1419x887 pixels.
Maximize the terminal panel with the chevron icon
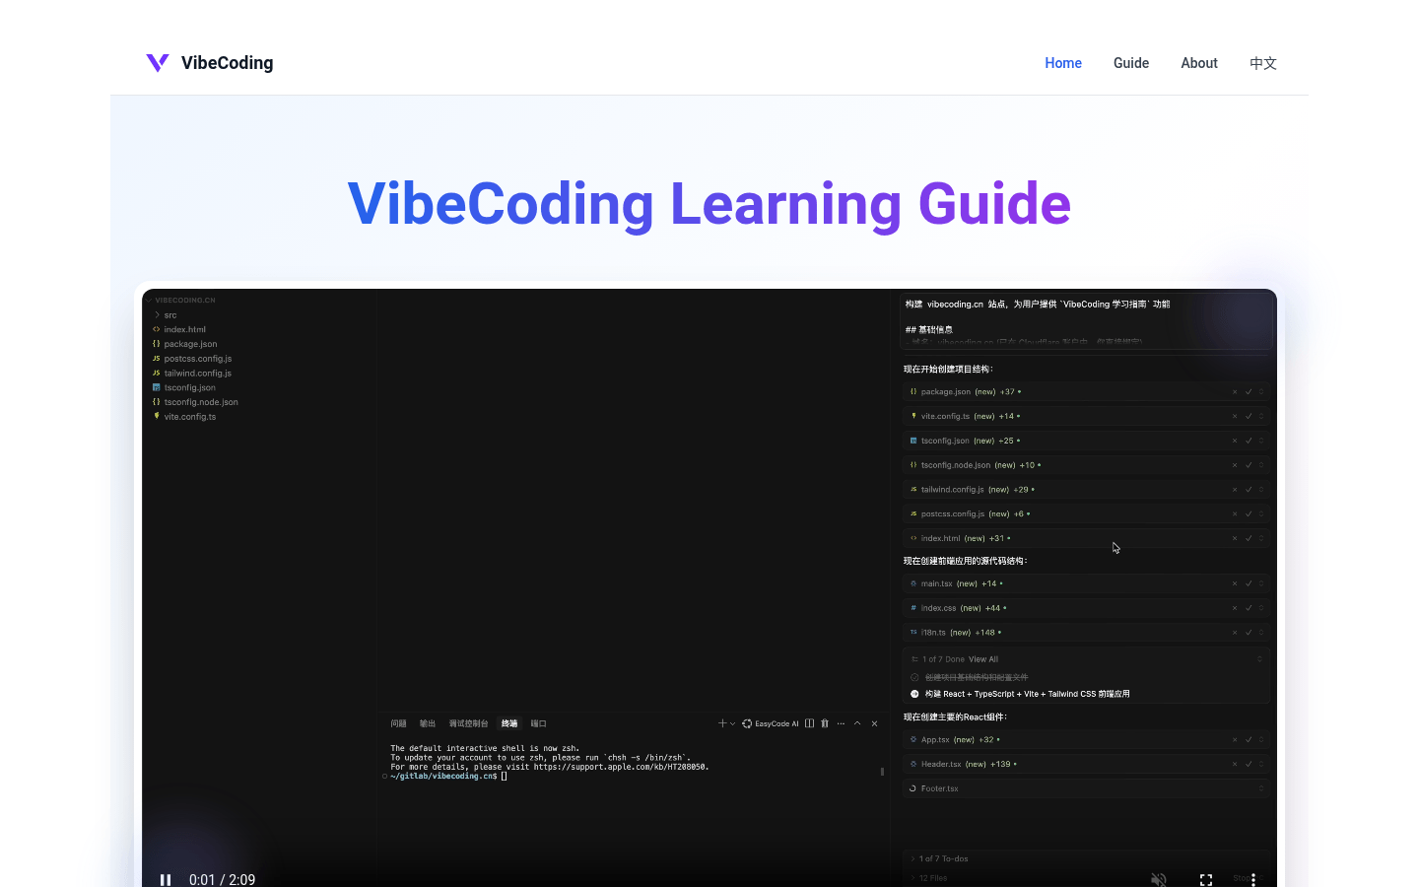click(x=857, y=722)
